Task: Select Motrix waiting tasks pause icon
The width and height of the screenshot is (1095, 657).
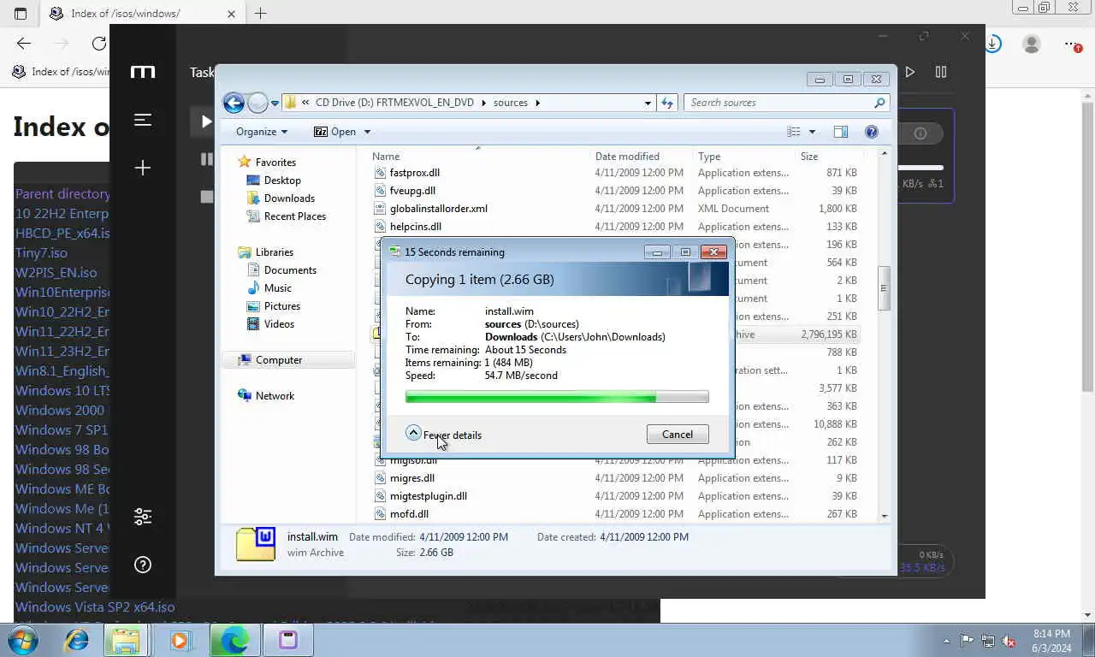Action: (206, 159)
